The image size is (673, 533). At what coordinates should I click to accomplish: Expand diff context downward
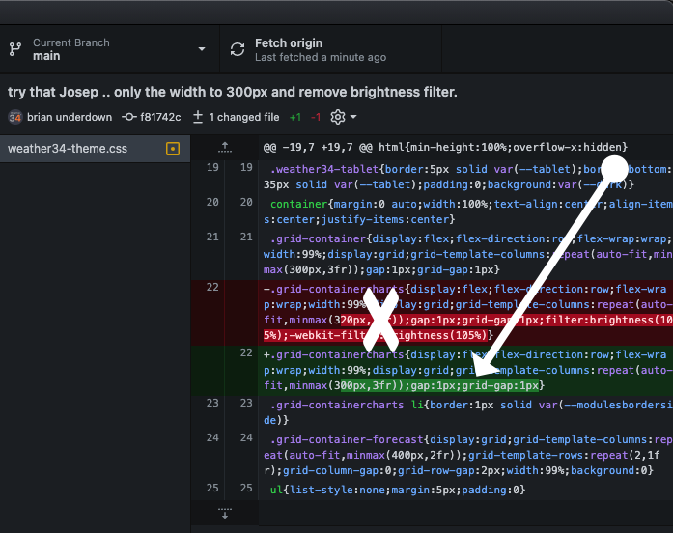tap(225, 514)
